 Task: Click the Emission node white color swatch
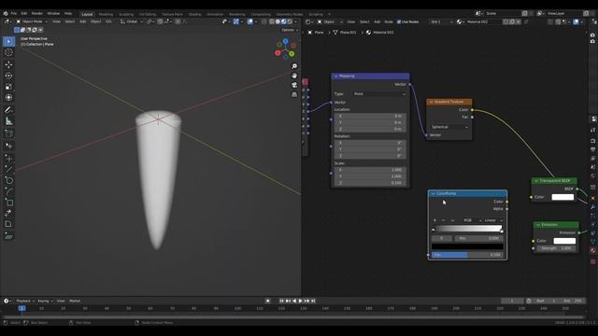[x=564, y=241]
